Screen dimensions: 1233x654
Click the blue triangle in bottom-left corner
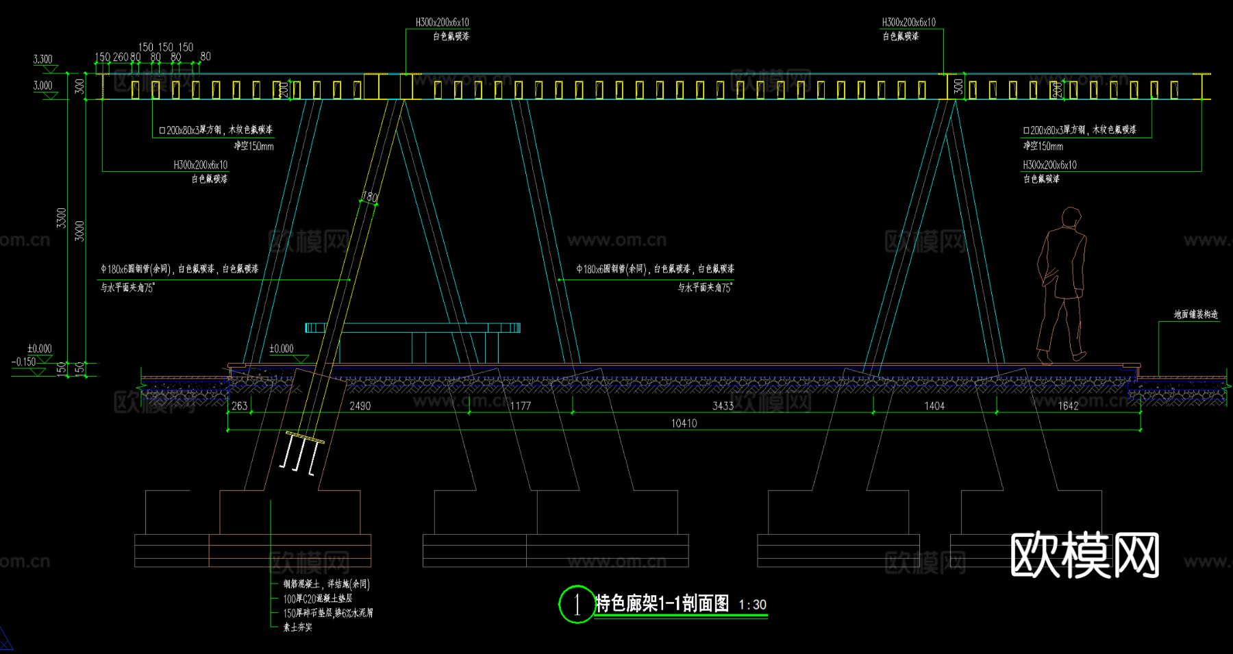pos(5,640)
